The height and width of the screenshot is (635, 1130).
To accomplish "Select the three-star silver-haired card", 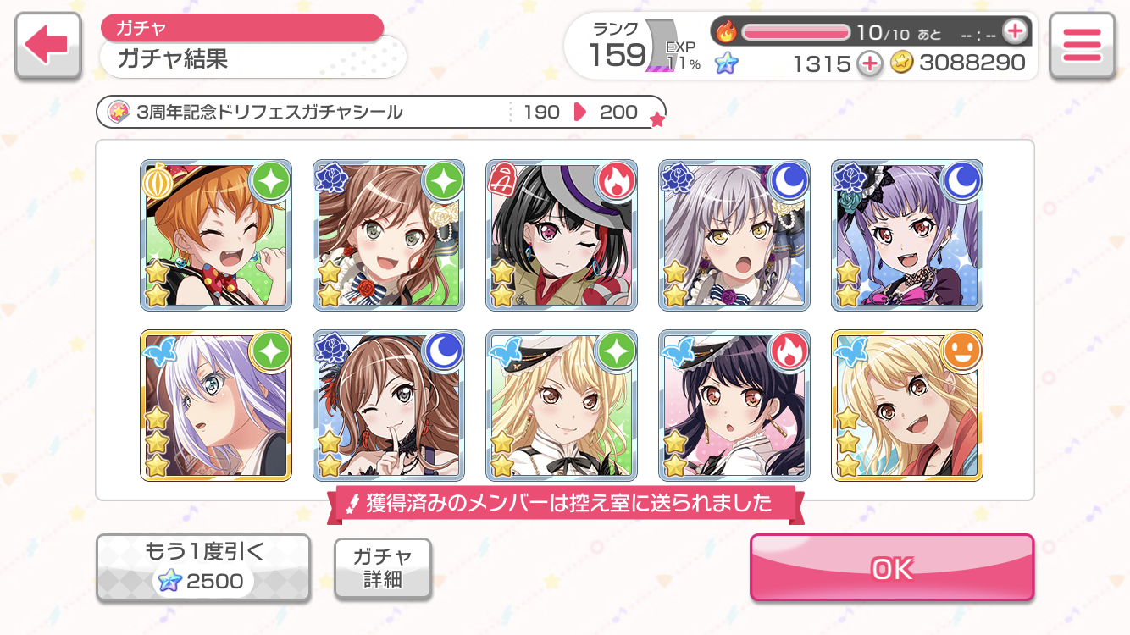I will [216, 406].
